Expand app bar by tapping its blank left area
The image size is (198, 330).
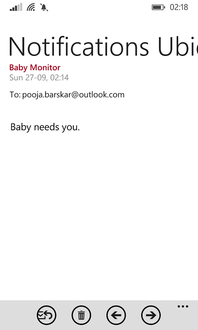point(17,315)
